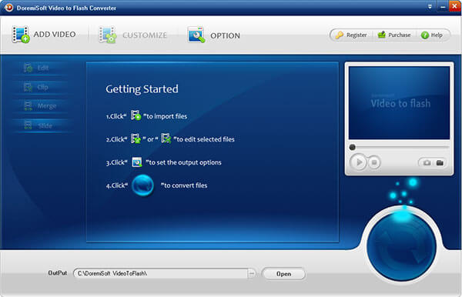Viewport: 462px width, 297px height.
Task: Click the snapshot camera icon in preview
Action: [x=427, y=163]
